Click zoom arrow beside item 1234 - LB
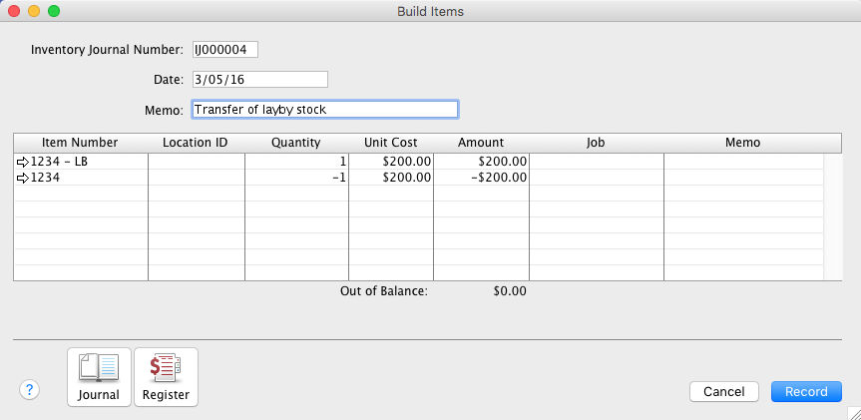 pos(23,162)
